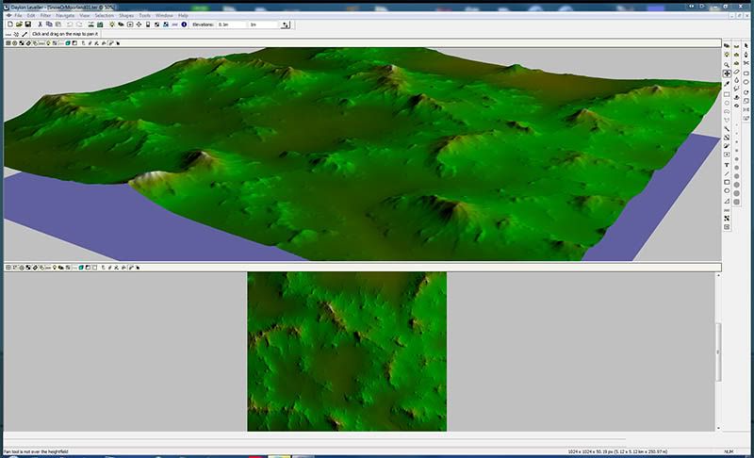Open the Filter menu

[x=46, y=16]
